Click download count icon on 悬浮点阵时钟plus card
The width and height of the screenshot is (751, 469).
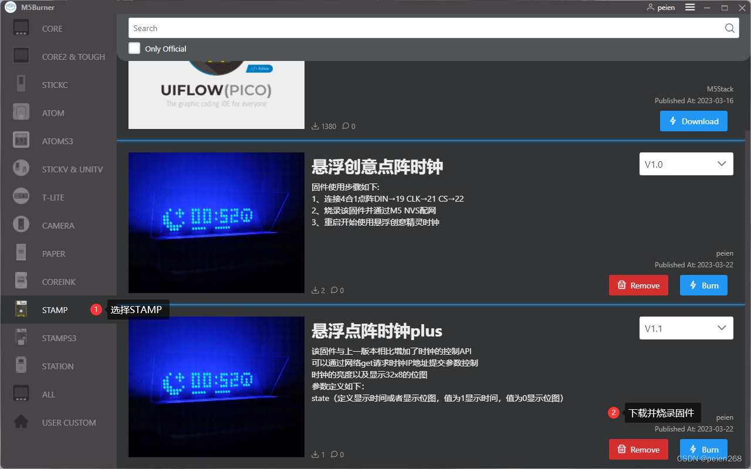(315, 454)
